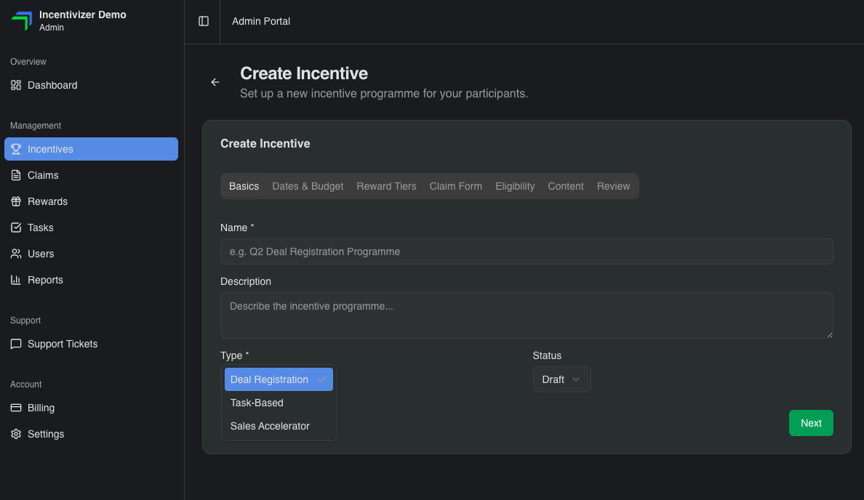Image resolution: width=864 pixels, height=500 pixels.
Task: Click the Tasks checkbox icon
Action: click(16, 227)
